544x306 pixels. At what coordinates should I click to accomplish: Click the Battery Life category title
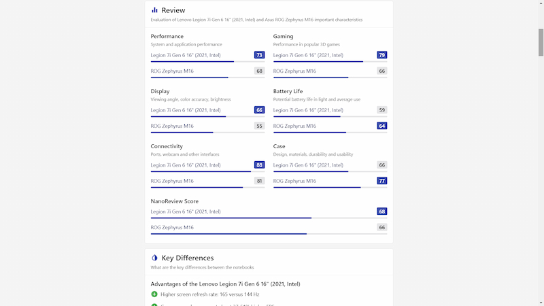coord(288,91)
